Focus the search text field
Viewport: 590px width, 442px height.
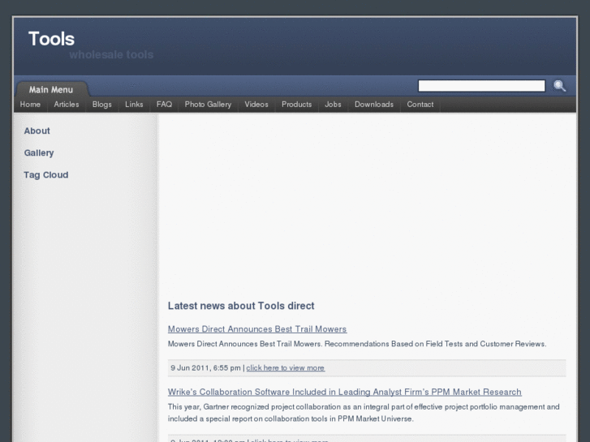point(481,86)
